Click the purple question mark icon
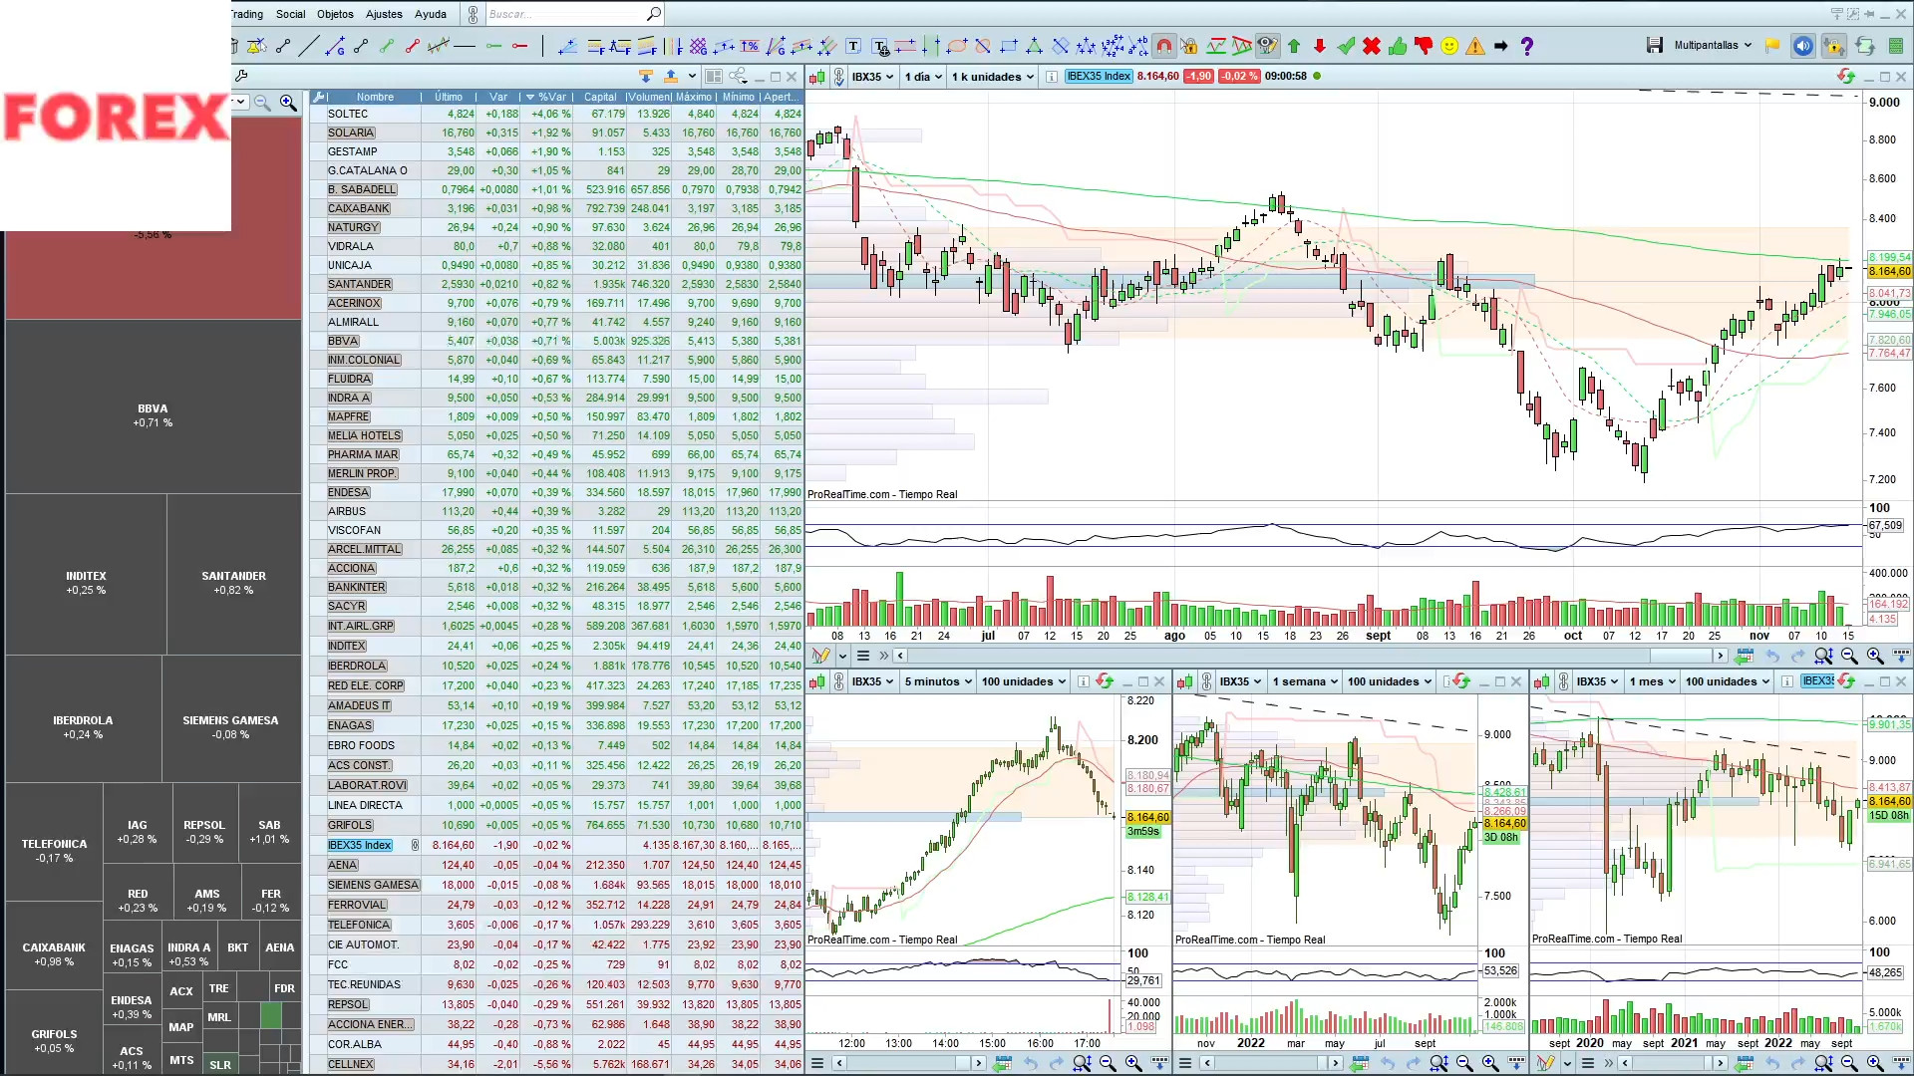The height and width of the screenshot is (1076, 1914). (1527, 46)
